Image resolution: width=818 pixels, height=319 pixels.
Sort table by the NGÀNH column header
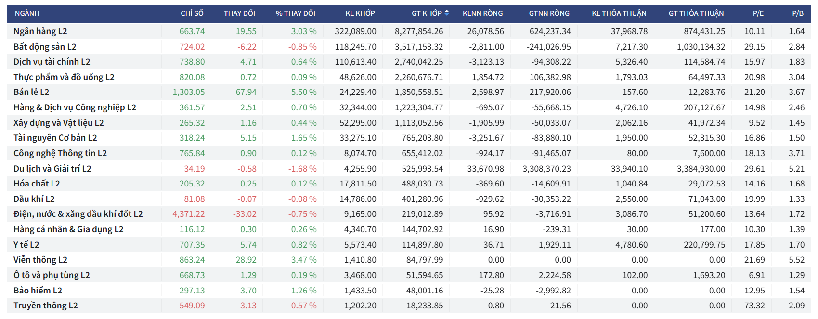27,13
